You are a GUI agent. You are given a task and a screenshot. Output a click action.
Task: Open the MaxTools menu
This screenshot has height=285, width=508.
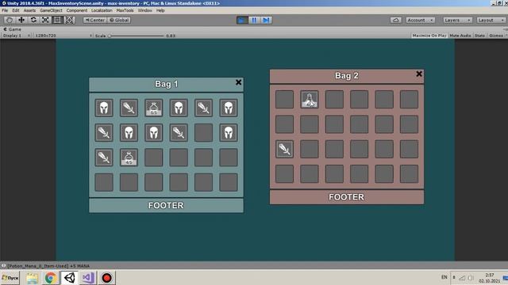point(125,10)
